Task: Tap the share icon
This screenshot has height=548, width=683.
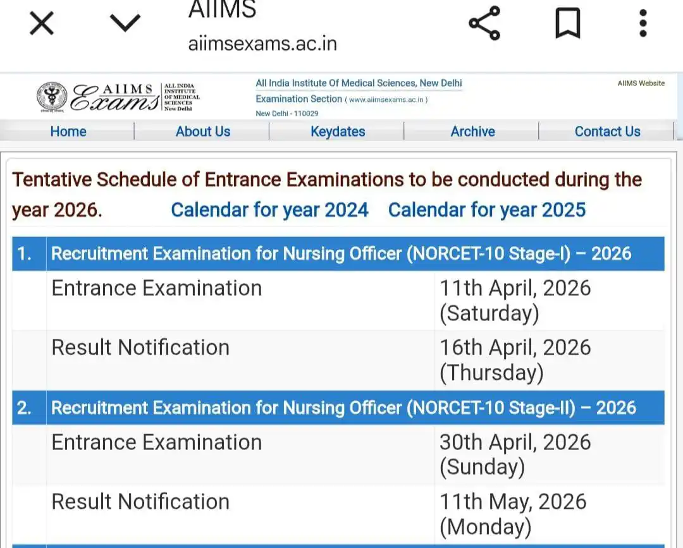Action: pos(484,23)
